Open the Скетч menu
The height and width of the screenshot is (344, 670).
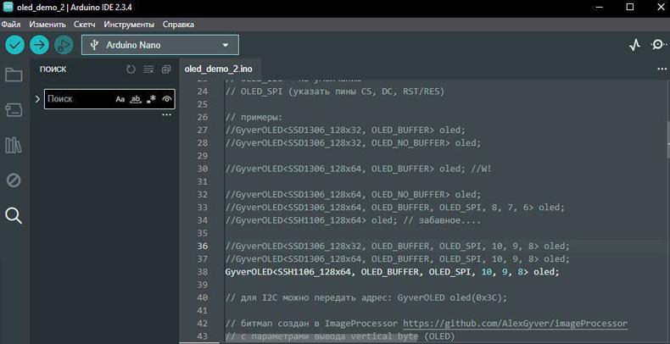point(85,25)
